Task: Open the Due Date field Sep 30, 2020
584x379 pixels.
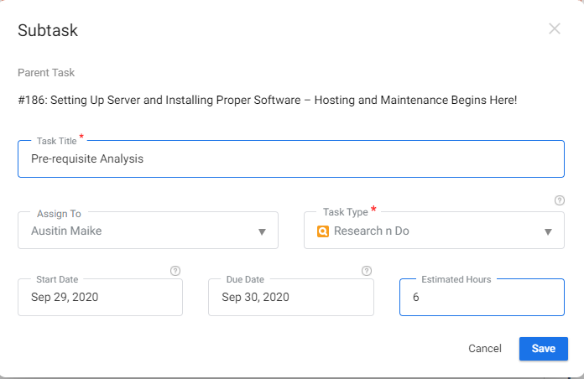Action: [x=290, y=297]
